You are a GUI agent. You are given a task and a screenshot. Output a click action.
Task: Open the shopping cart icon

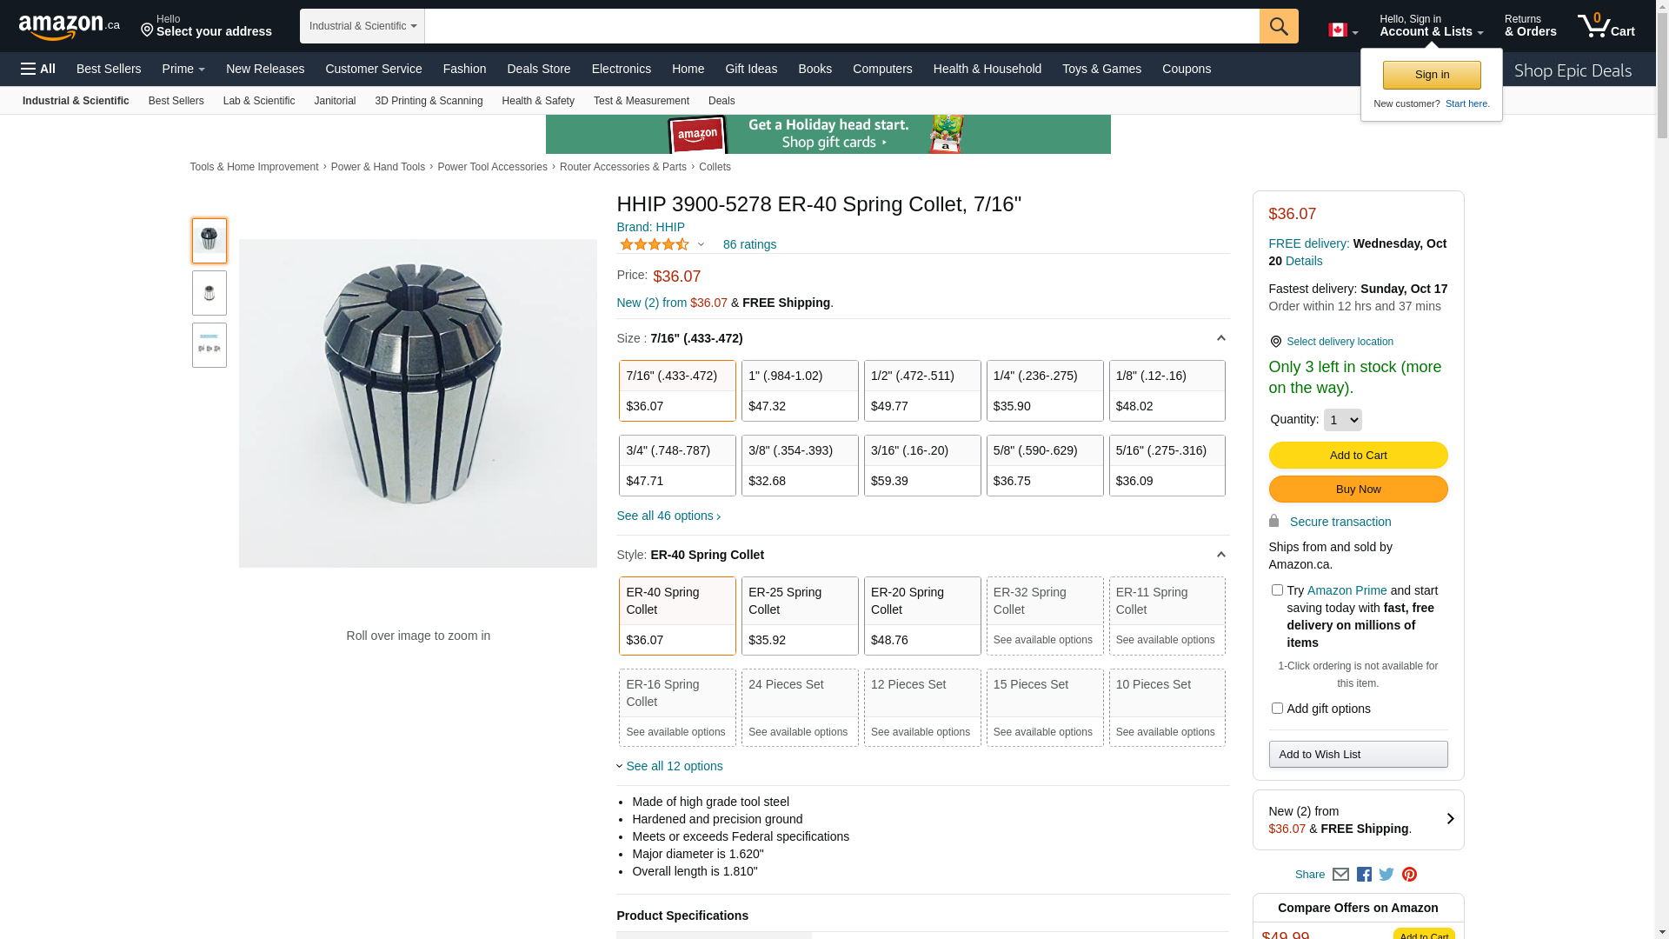[1606, 26]
